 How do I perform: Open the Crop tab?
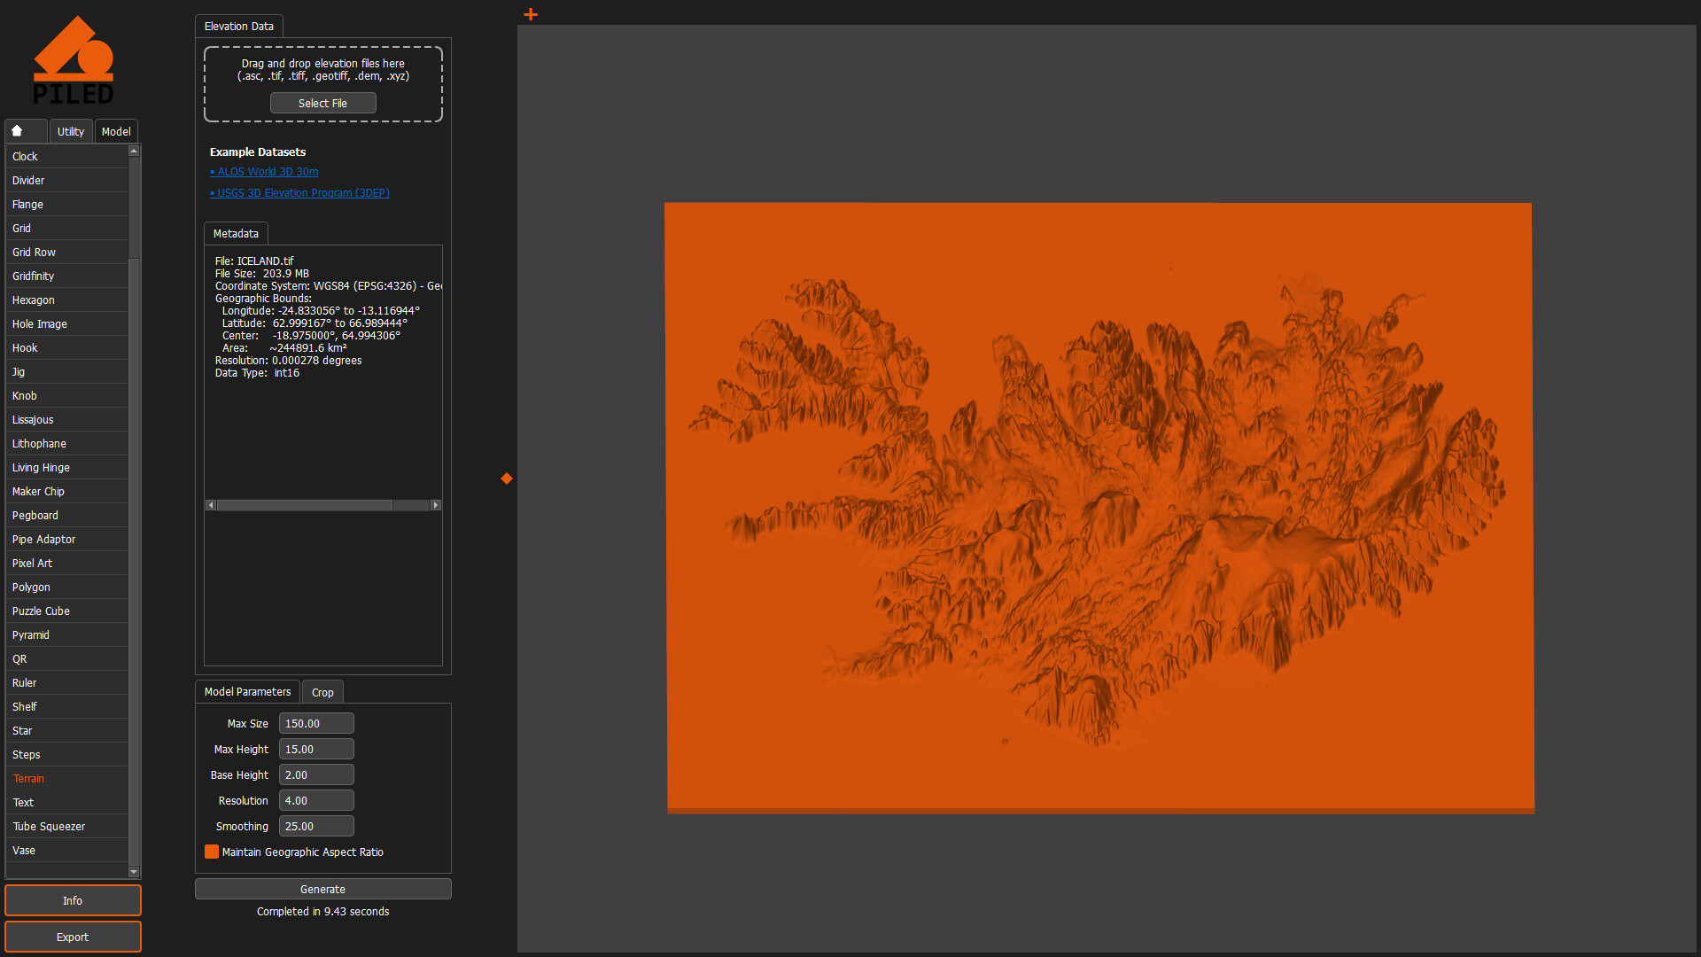pos(322,692)
